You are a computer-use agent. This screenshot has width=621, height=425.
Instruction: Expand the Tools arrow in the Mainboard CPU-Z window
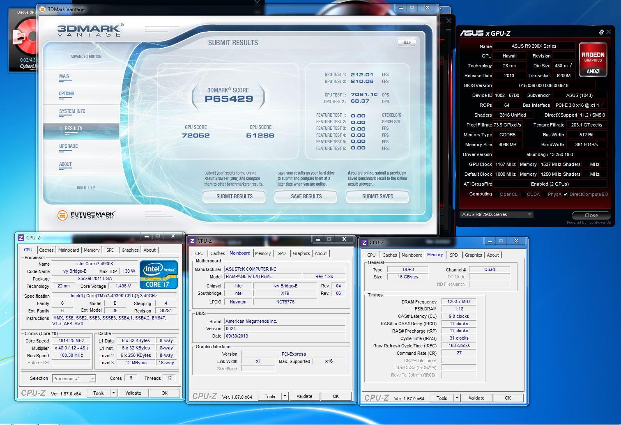coord(285,396)
